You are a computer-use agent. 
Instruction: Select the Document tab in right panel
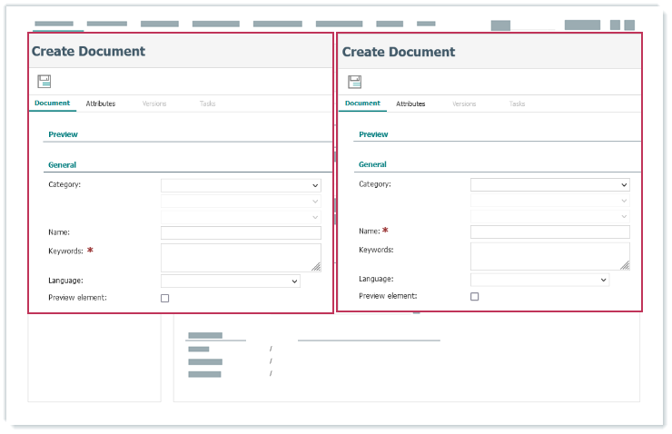(x=362, y=104)
